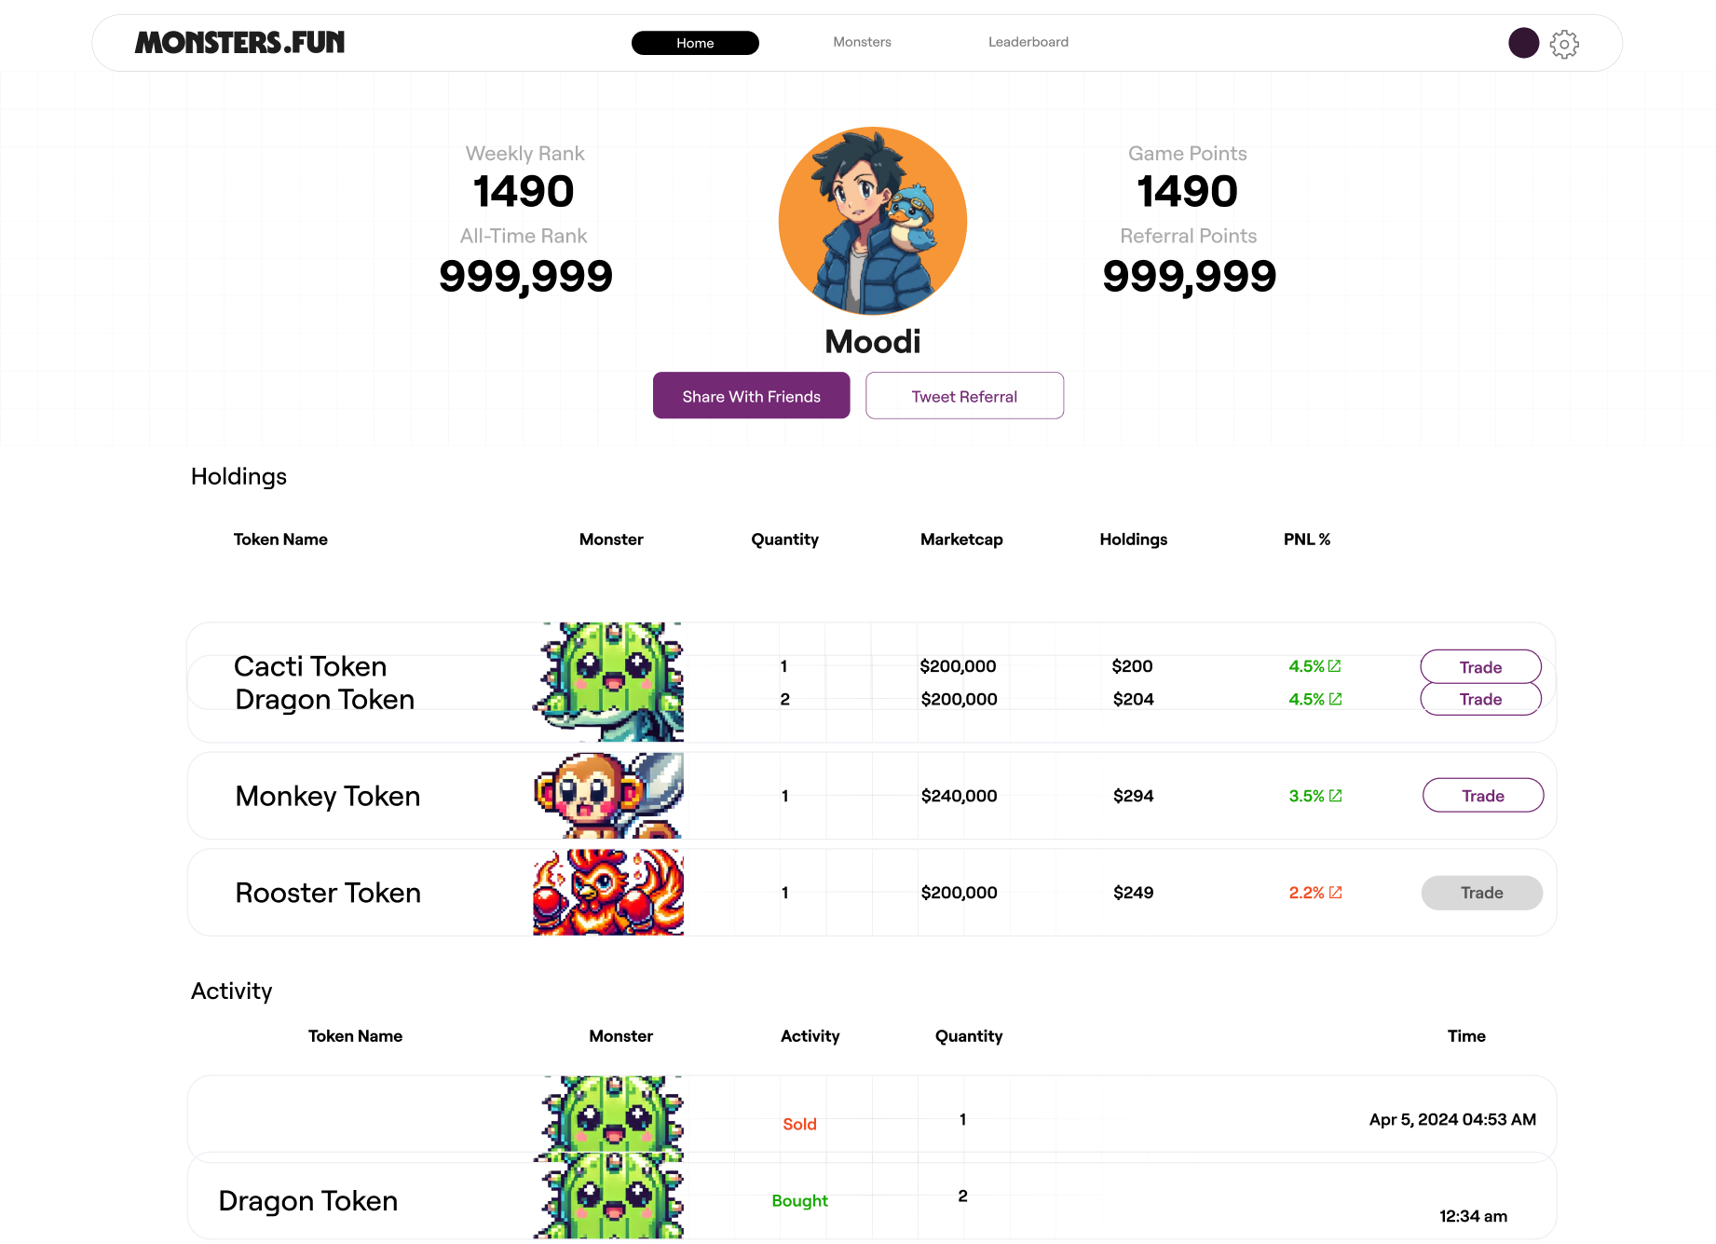This screenshot has height=1244, width=1716.
Task: Trade the Dragon Token
Action: (1480, 700)
